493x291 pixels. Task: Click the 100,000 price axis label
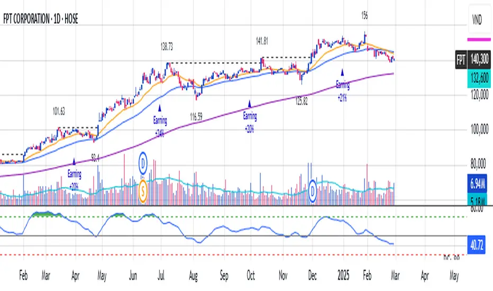click(479, 129)
